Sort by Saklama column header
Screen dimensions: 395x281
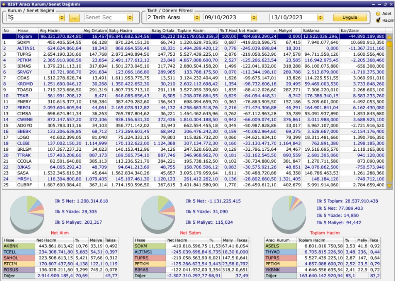click(320, 31)
